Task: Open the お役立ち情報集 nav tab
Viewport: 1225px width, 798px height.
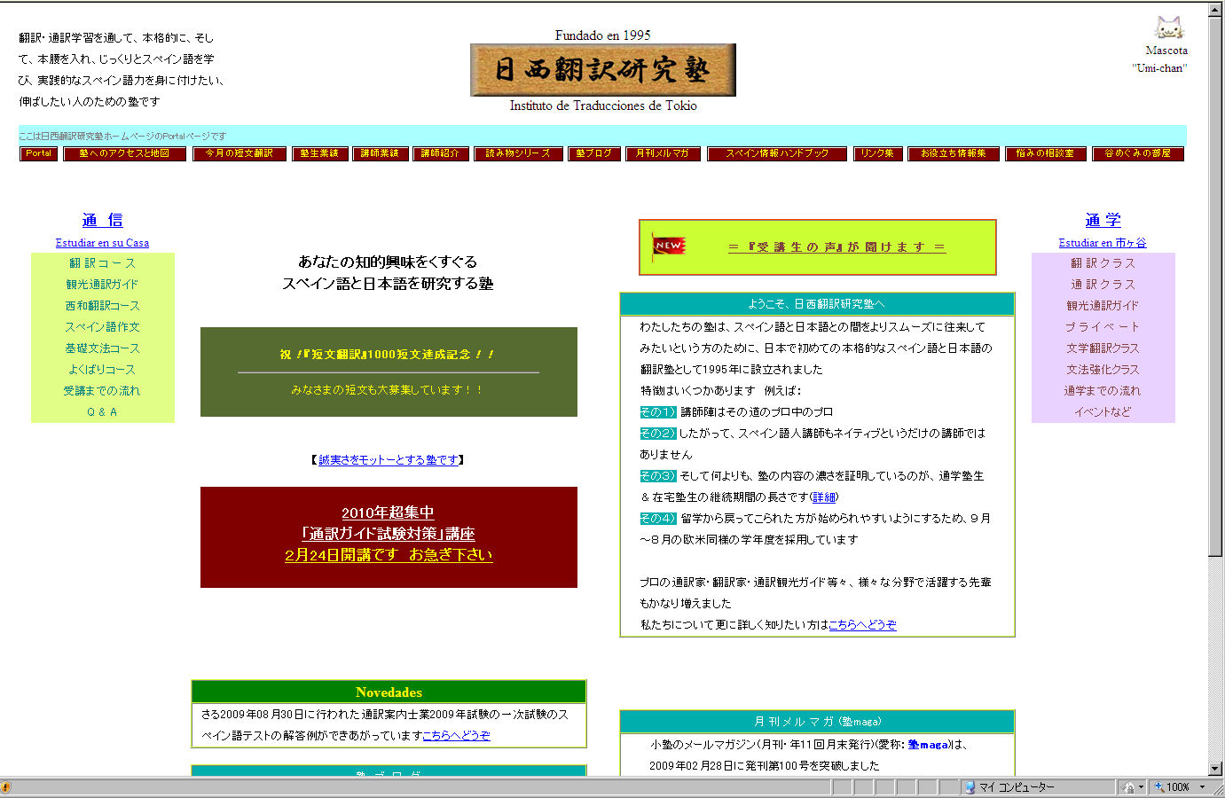Action: [954, 153]
